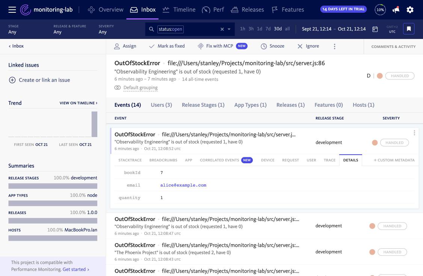423x276 pixels.
Task: Select the 30d time range
Action: [278, 29]
